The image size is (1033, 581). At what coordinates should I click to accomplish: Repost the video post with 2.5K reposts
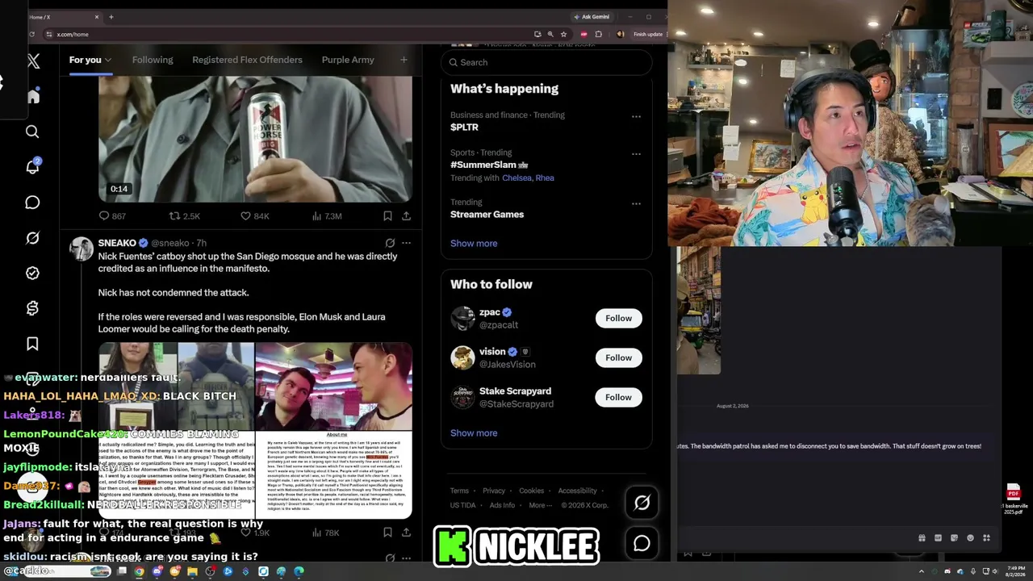pyautogui.click(x=184, y=216)
